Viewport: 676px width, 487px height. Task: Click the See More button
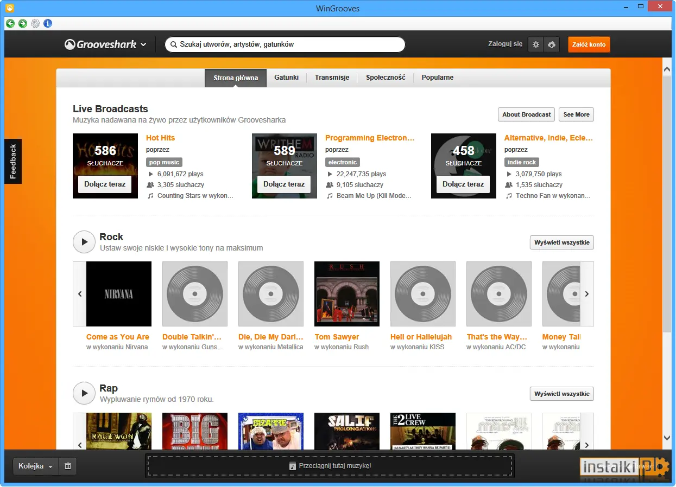click(576, 114)
